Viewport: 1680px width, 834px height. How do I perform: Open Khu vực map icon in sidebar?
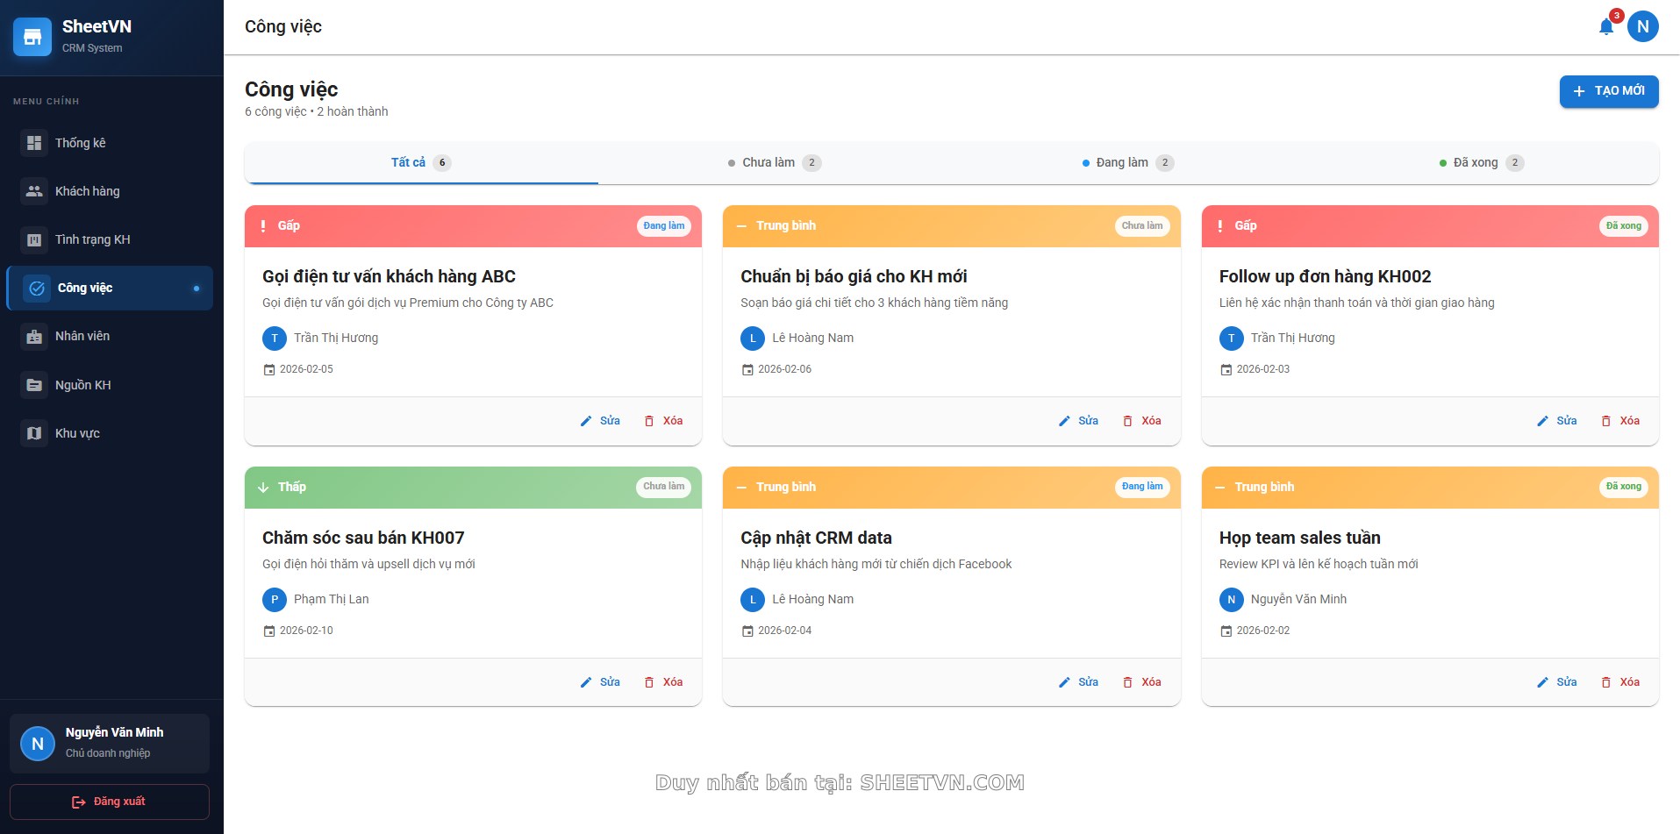[x=34, y=433]
